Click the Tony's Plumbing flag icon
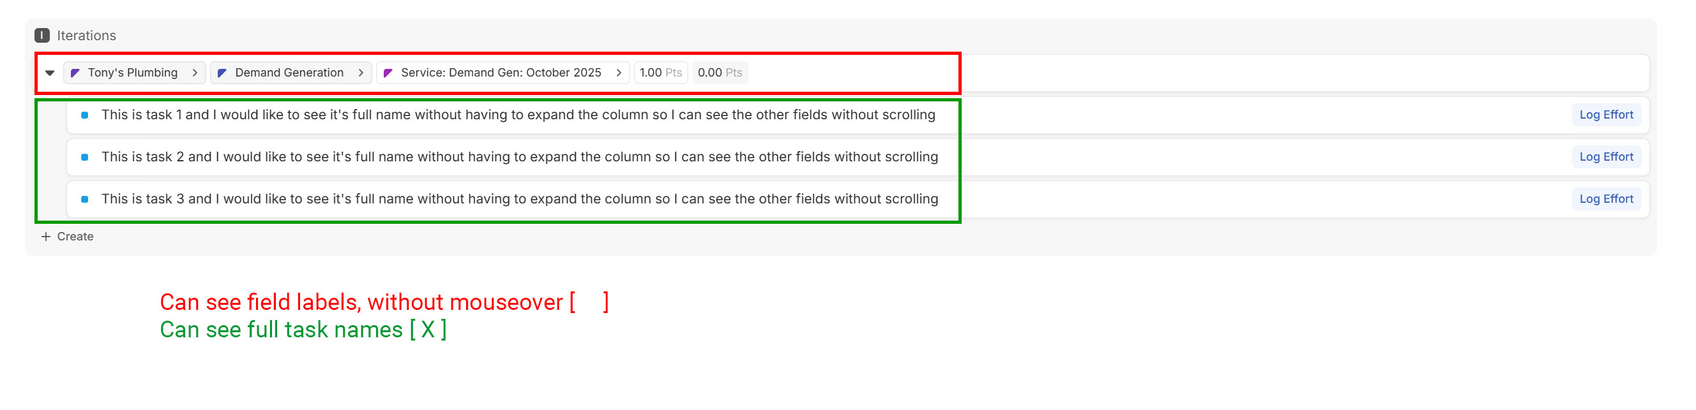The image size is (1696, 410). [75, 73]
